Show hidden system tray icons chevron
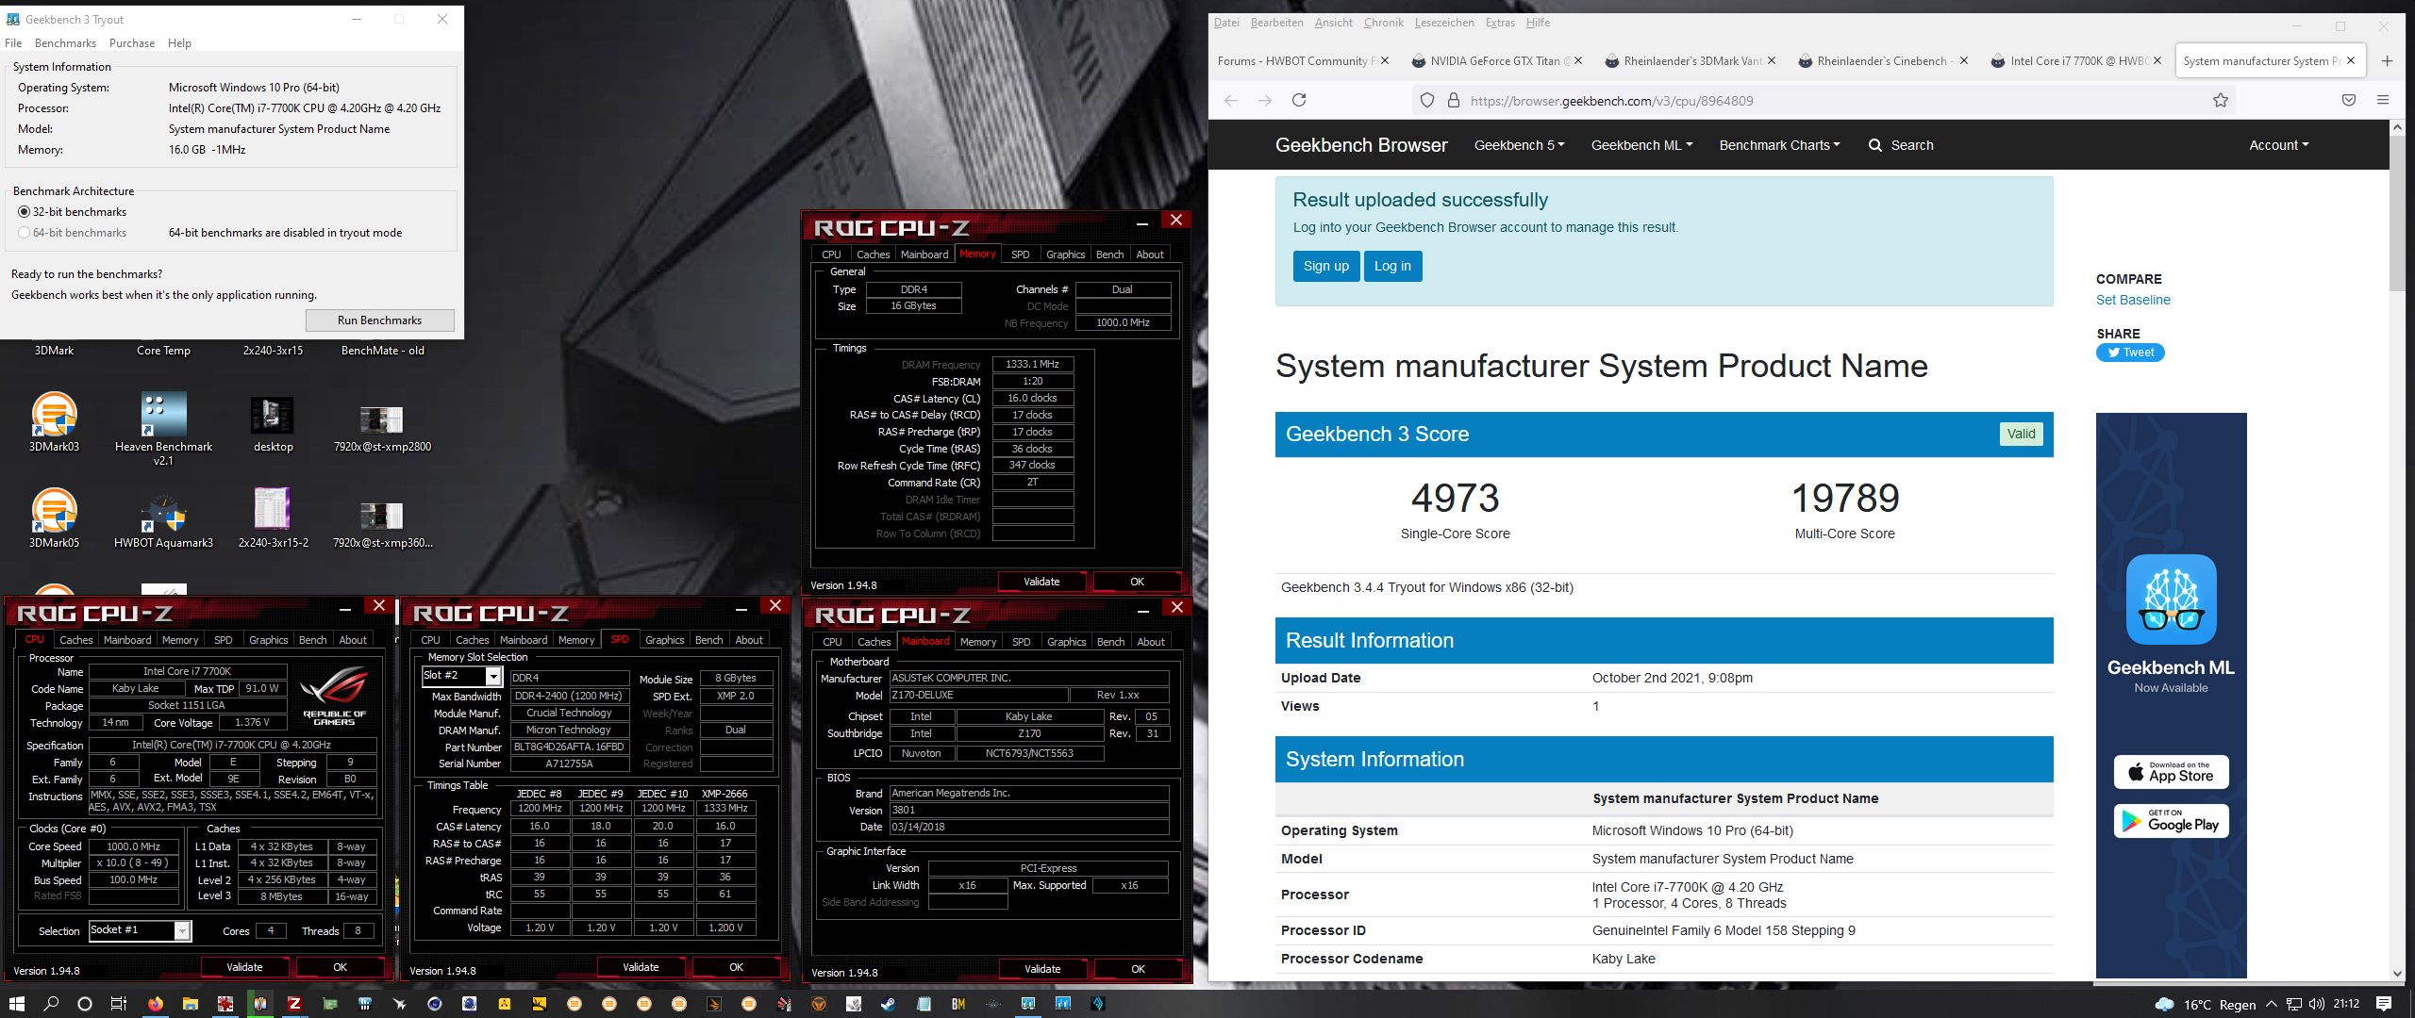2415x1018 pixels. click(2272, 1004)
